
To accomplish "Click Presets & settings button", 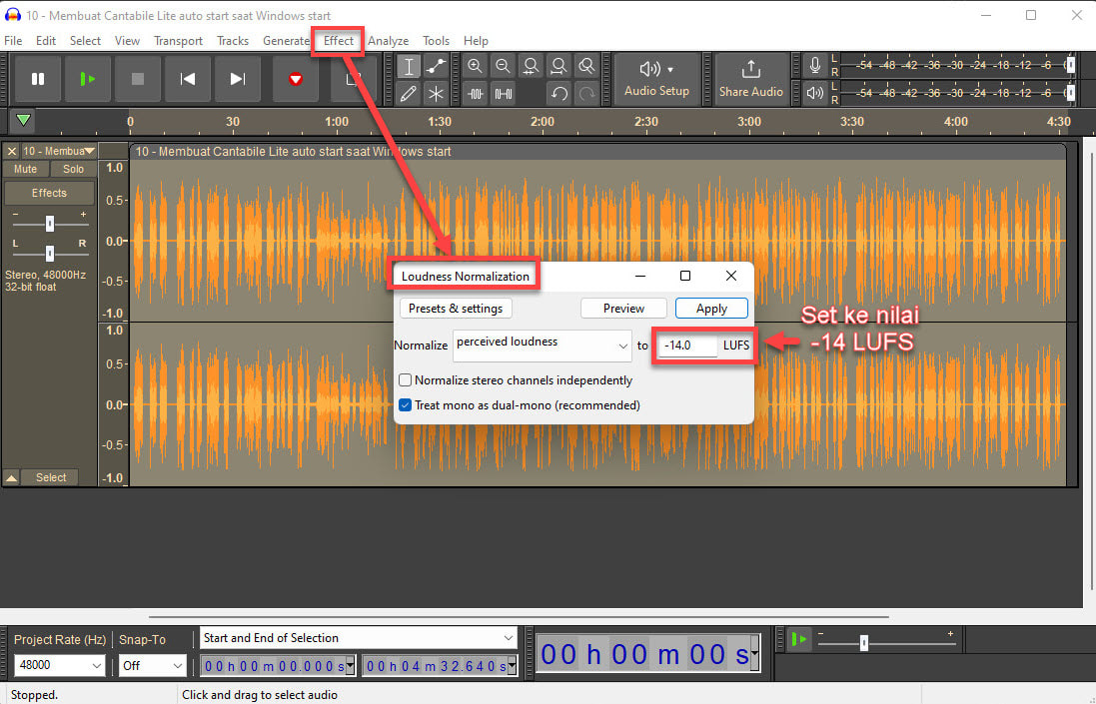I will [x=456, y=308].
